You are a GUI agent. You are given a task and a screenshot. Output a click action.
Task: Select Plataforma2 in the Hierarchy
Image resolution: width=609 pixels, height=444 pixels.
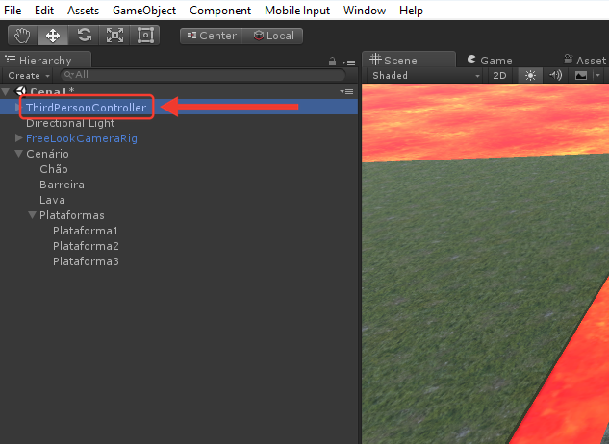[86, 246]
